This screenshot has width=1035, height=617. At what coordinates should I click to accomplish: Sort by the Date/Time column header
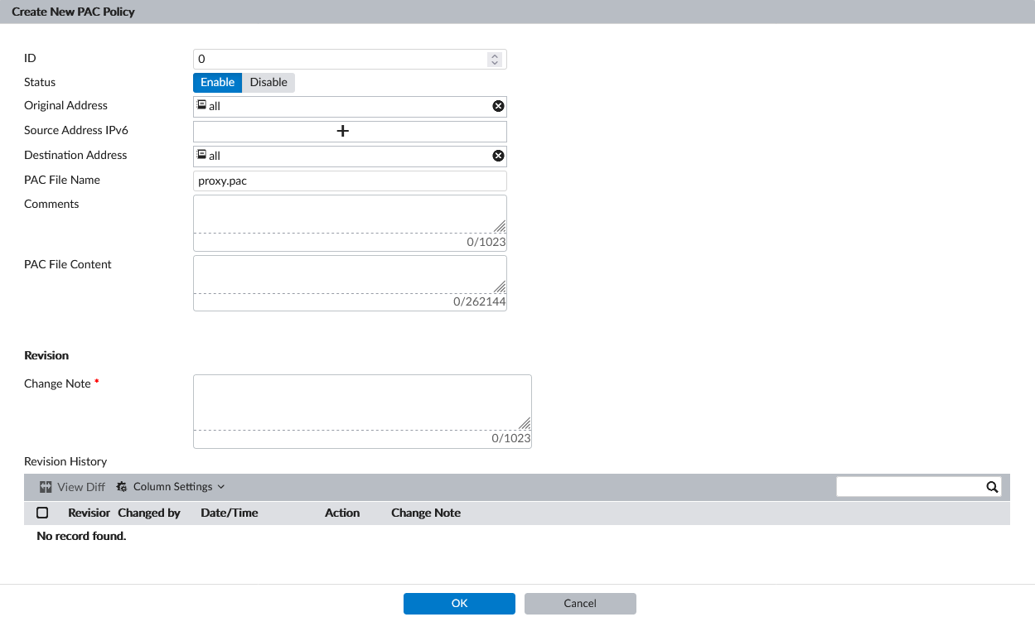(x=230, y=513)
